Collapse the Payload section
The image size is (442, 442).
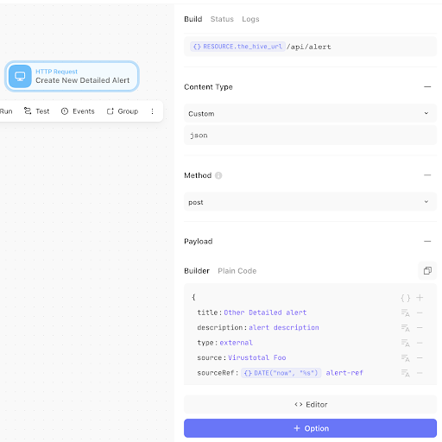pyautogui.click(x=427, y=241)
